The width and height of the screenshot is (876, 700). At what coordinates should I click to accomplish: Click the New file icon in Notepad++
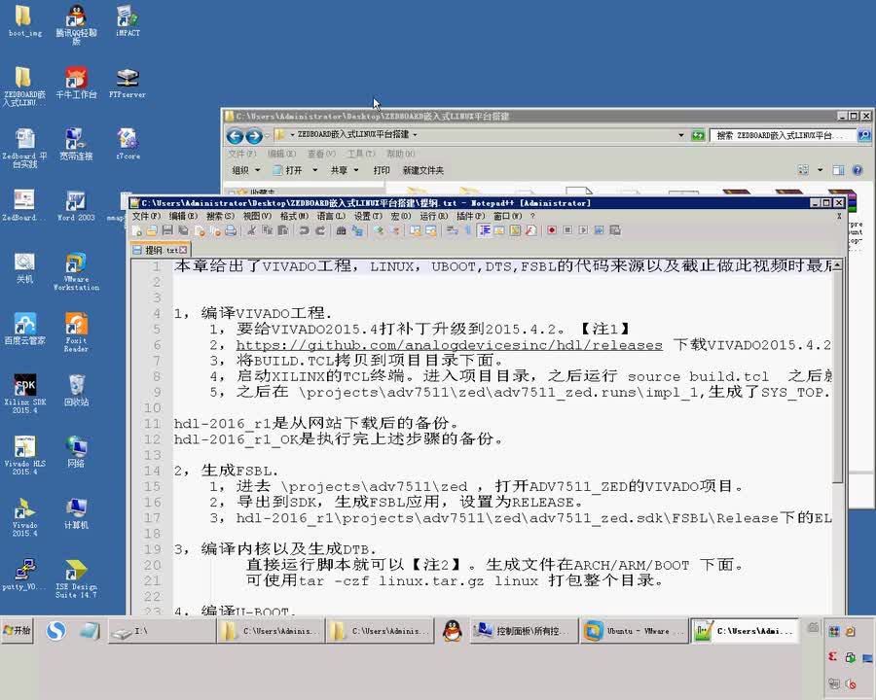(137, 230)
